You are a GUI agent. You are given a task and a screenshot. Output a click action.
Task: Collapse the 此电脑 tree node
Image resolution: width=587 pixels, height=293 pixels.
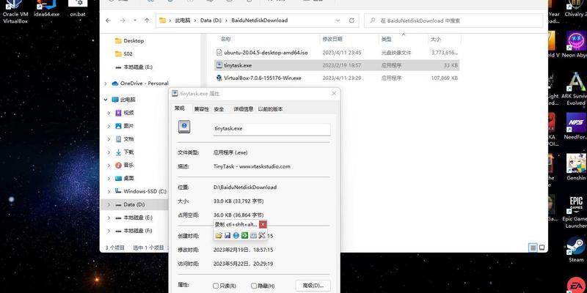click(106, 100)
